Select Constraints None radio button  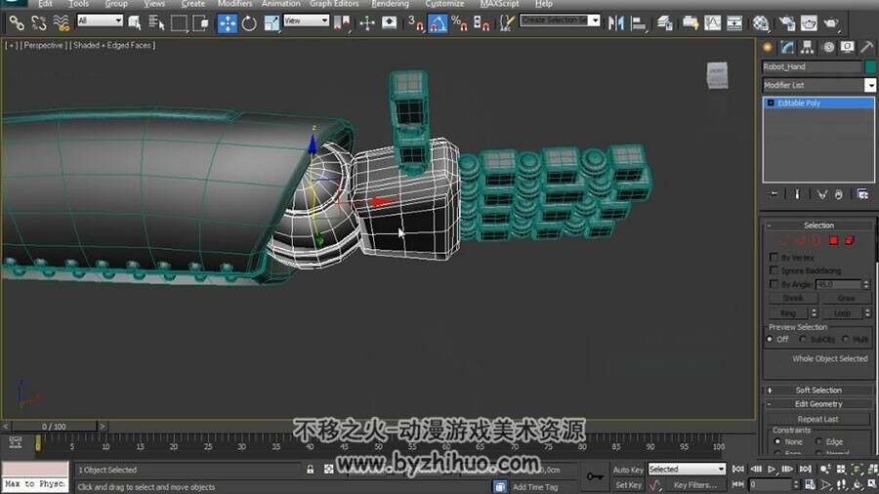777,441
